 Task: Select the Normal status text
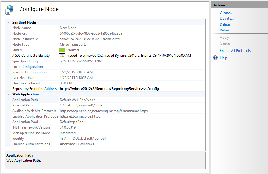73,50
